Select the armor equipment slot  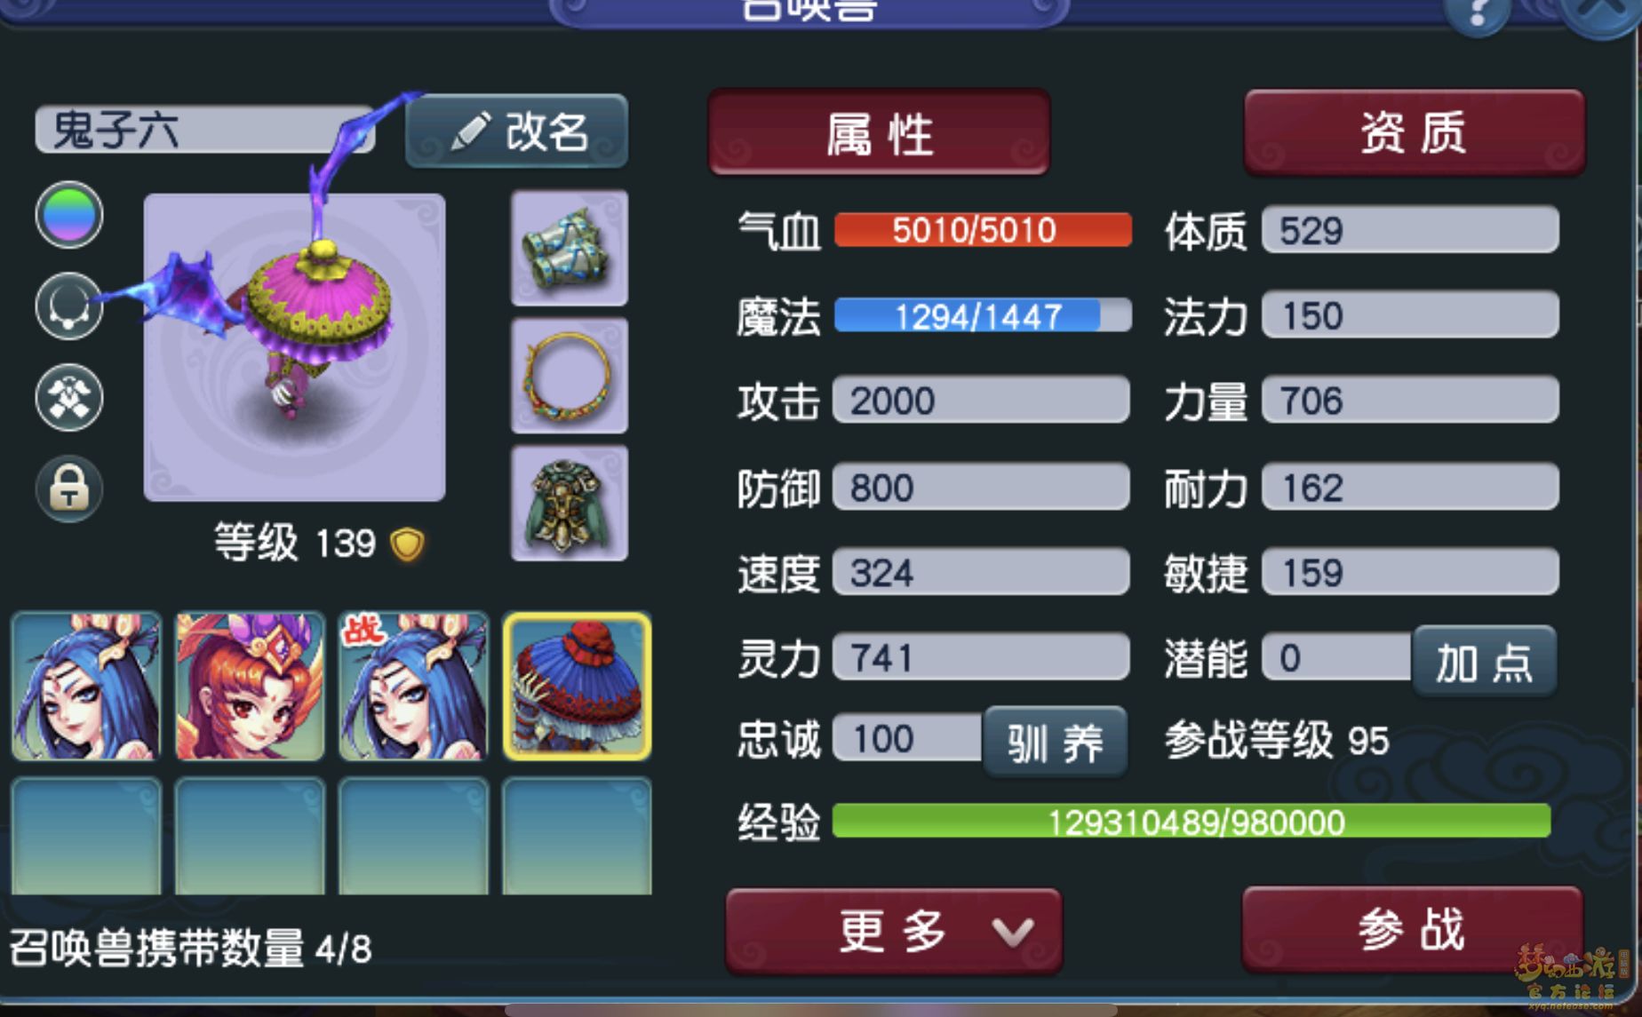570,504
